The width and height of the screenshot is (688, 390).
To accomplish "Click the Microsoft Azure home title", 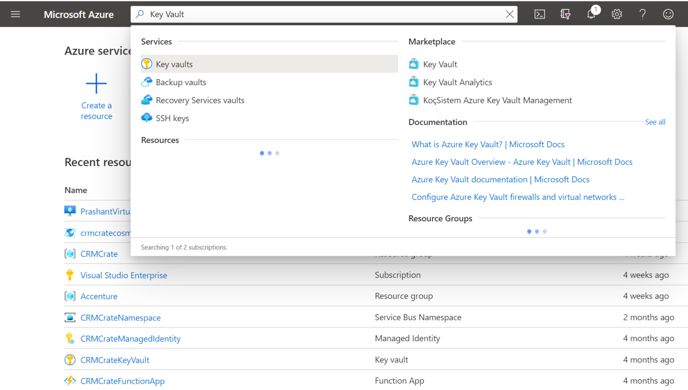I will coord(79,14).
